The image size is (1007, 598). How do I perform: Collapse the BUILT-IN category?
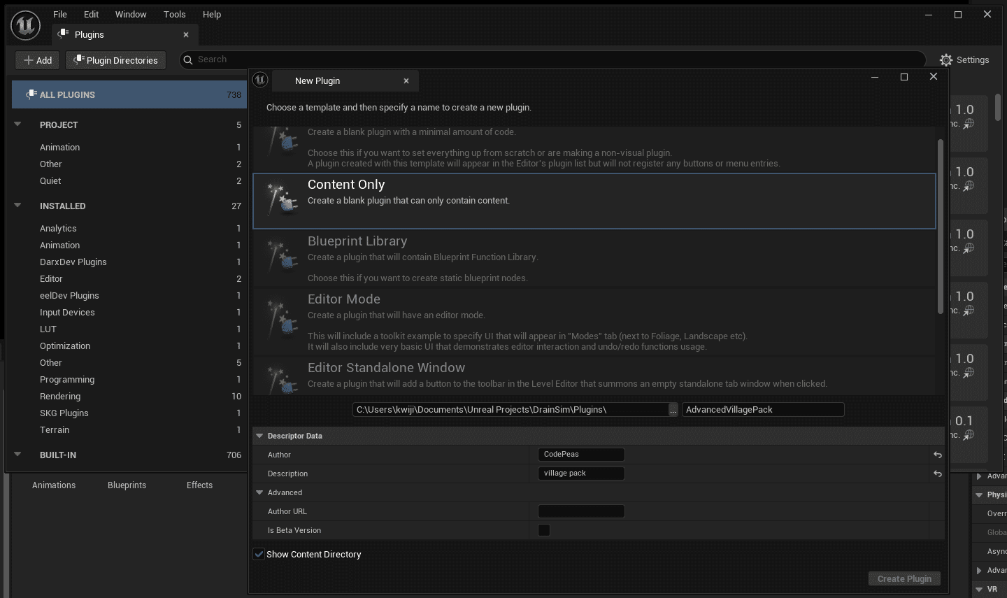click(18, 455)
